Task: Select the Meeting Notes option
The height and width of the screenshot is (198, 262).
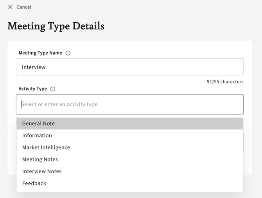Action: tap(40, 160)
